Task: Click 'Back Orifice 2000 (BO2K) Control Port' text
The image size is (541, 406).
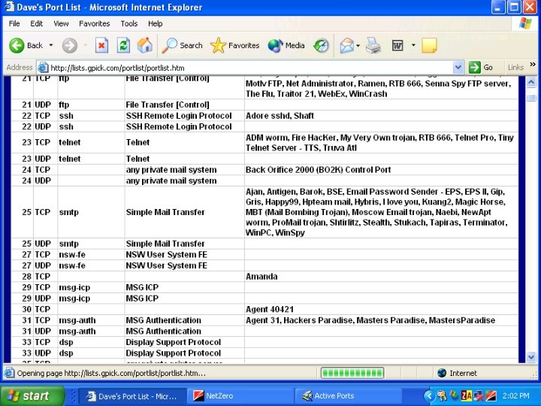Action: pyautogui.click(x=318, y=170)
